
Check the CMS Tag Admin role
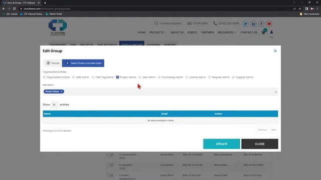coord(93,77)
